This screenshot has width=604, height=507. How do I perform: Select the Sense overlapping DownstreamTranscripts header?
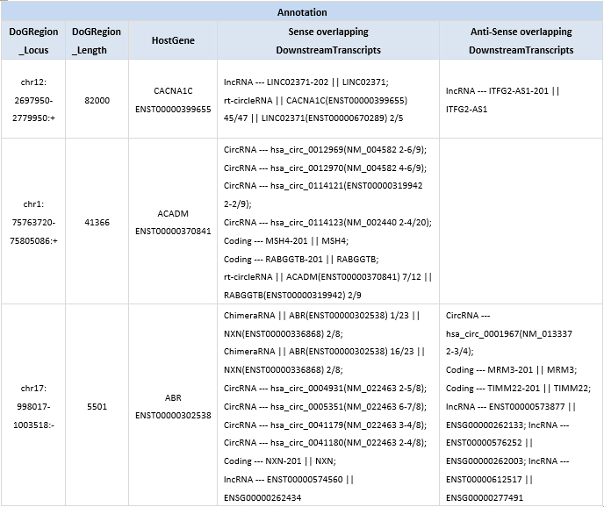tap(327, 41)
